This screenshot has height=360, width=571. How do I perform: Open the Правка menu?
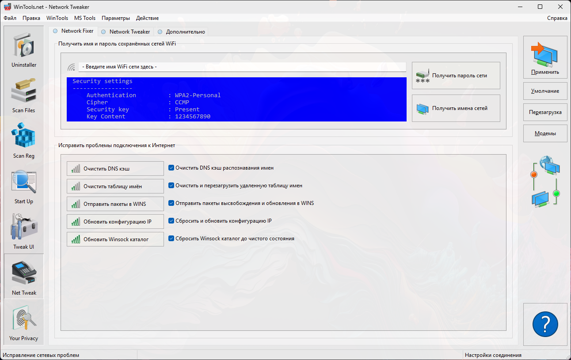(x=31, y=18)
